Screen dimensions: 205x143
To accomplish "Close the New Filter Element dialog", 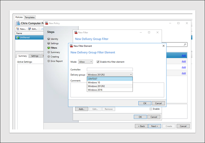I will point(163,46).
